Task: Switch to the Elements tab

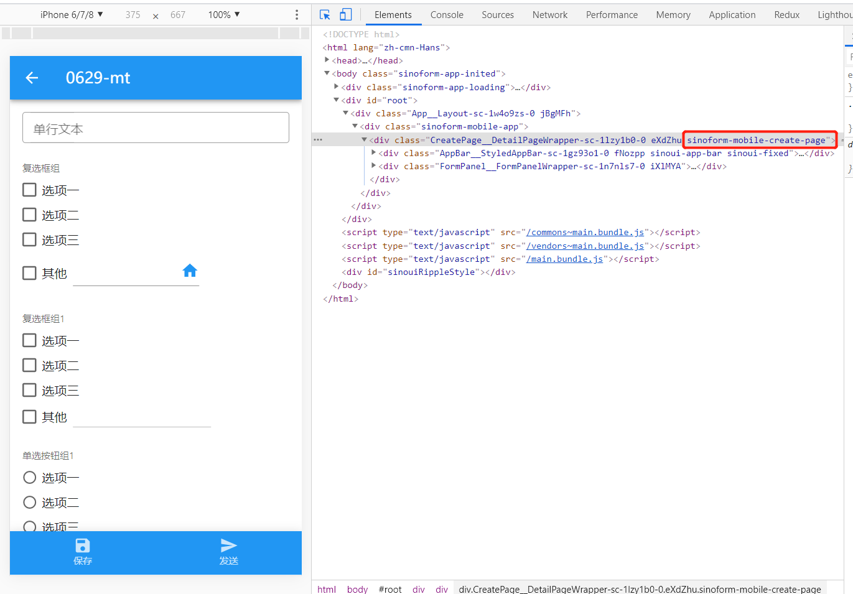Action: 393,15
